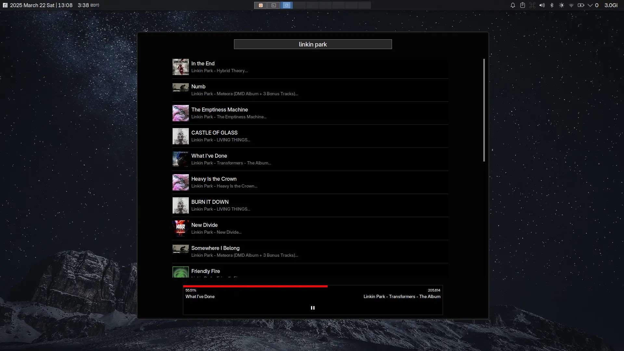Open the notifications bell in top bar

(x=513, y=5)
